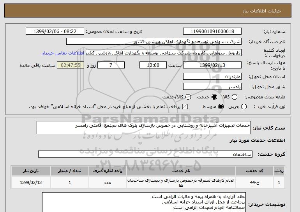This screenshot has height=212, width=300.
Task: Click the جزئیات اطلاعات نیاز header title
Action: pos(261,11)
